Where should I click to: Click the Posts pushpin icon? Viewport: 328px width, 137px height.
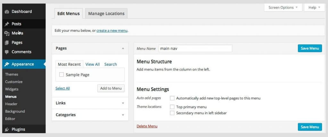pos(7,24)
